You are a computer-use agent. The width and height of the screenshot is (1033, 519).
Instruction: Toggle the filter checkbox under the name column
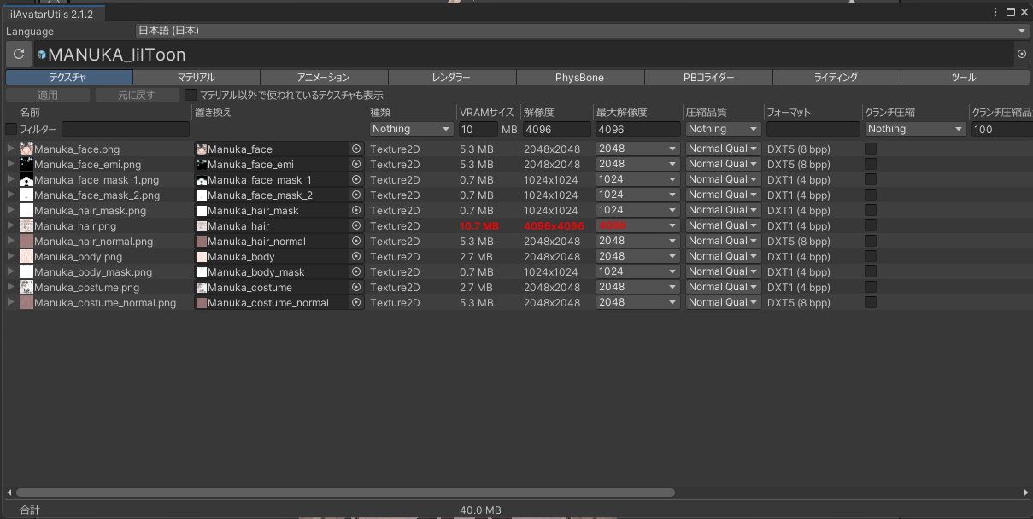[x=11, y=129]
